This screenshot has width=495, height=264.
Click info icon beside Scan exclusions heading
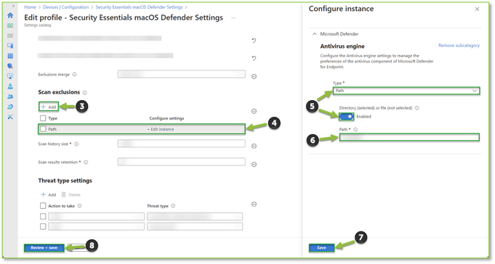click(84, 93)
